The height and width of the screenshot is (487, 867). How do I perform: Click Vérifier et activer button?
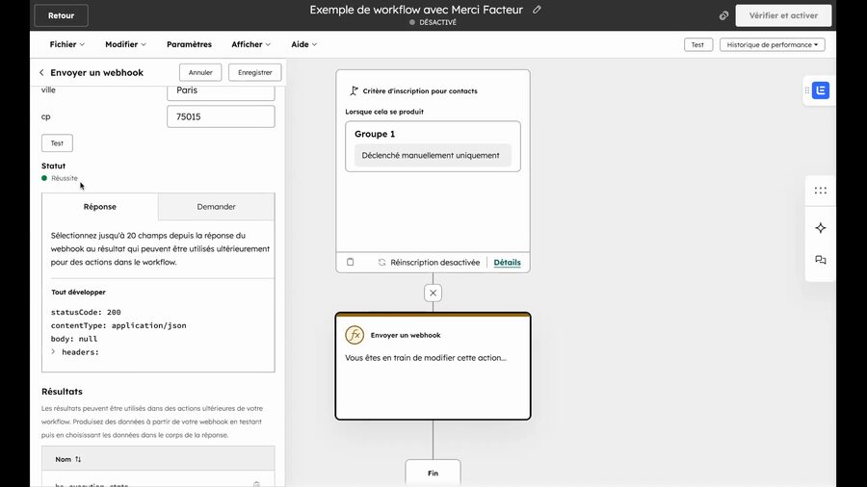point(783,15)
